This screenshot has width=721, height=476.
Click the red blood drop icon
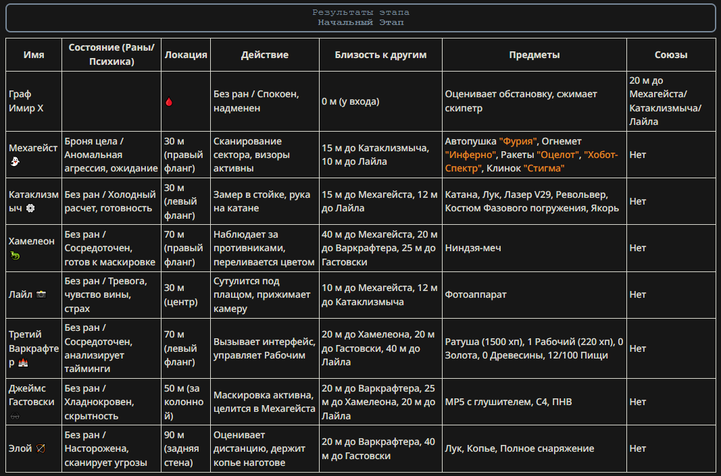tap(168, 102)
